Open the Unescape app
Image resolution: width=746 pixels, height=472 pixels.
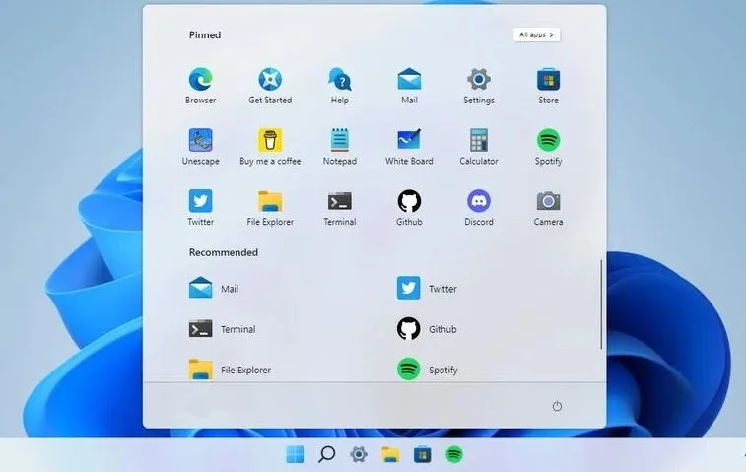(200, 147)
